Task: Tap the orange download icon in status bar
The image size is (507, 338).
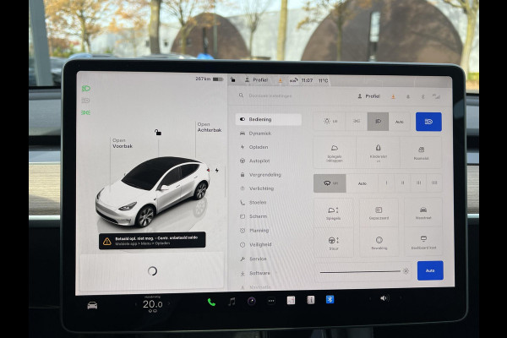Action: [x=281, y=80]
